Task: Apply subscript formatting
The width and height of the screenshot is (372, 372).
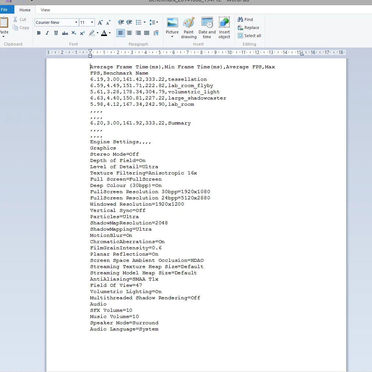Action: [74, 33]
